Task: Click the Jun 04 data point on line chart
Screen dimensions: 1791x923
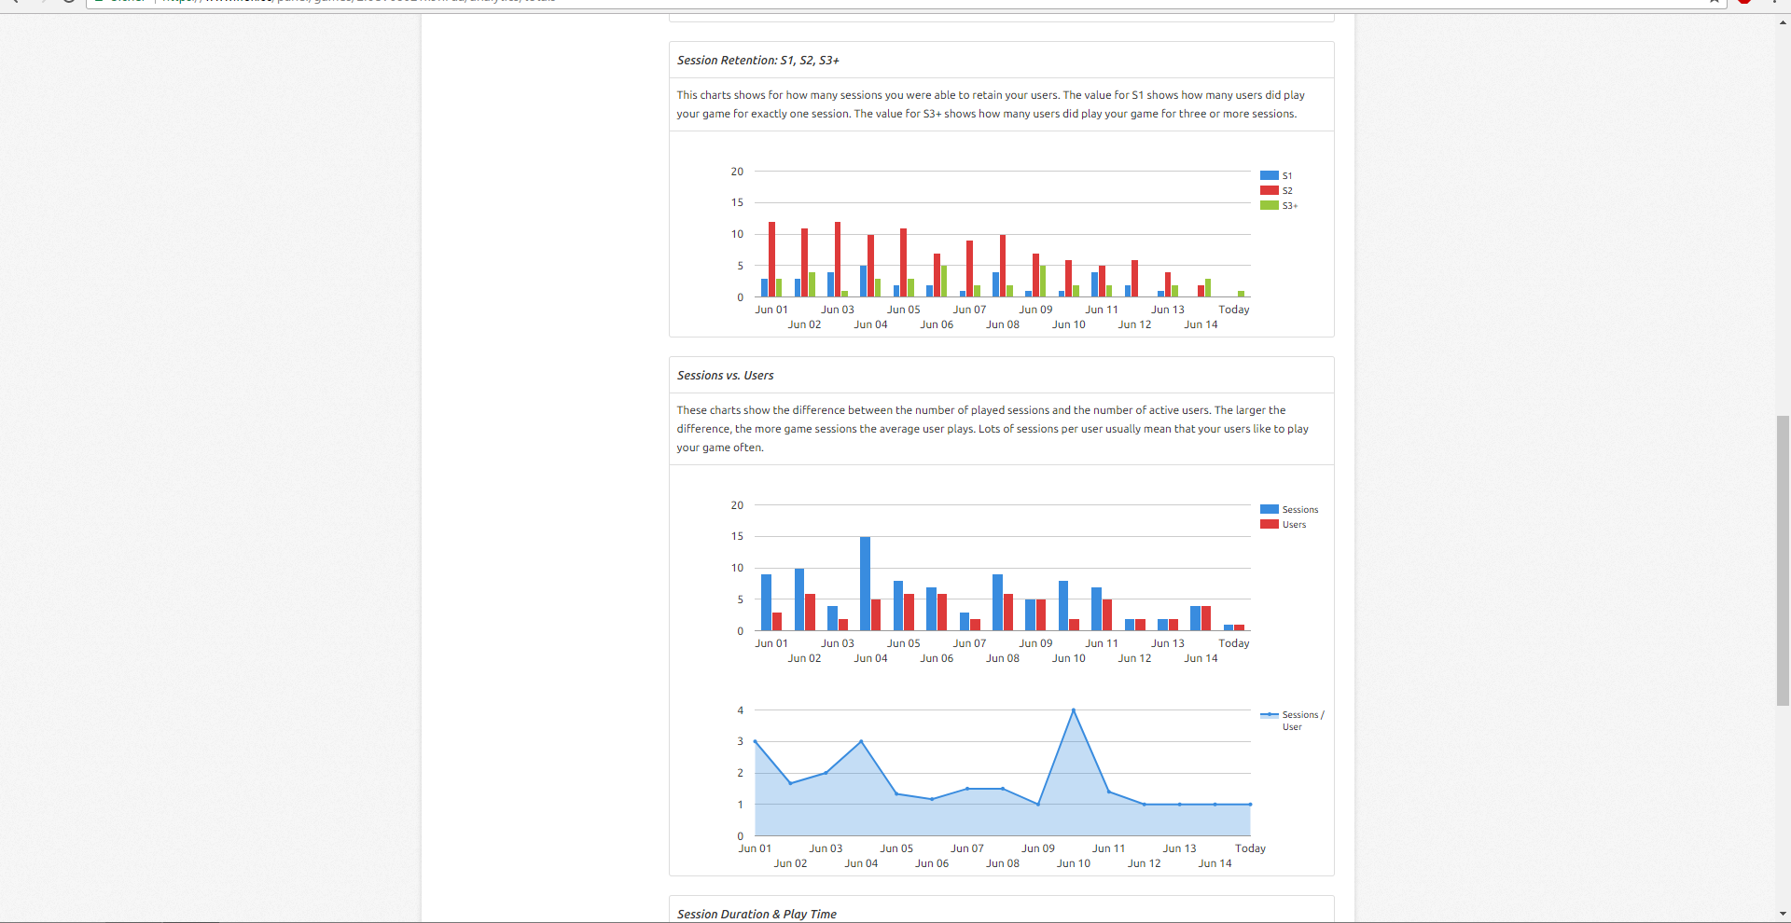Action: [861, 742]
